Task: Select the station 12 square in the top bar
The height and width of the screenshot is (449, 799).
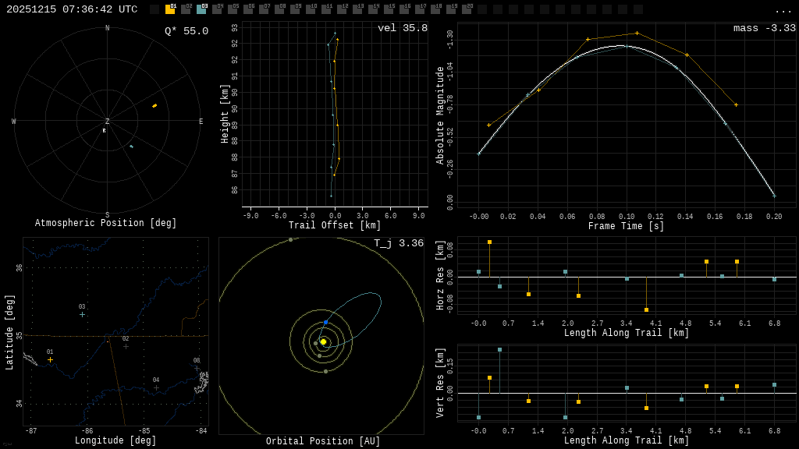Action: [x=342, y=9]
